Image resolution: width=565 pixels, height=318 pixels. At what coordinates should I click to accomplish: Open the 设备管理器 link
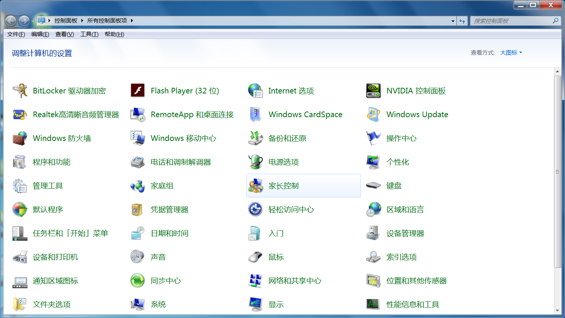(405, 234)
